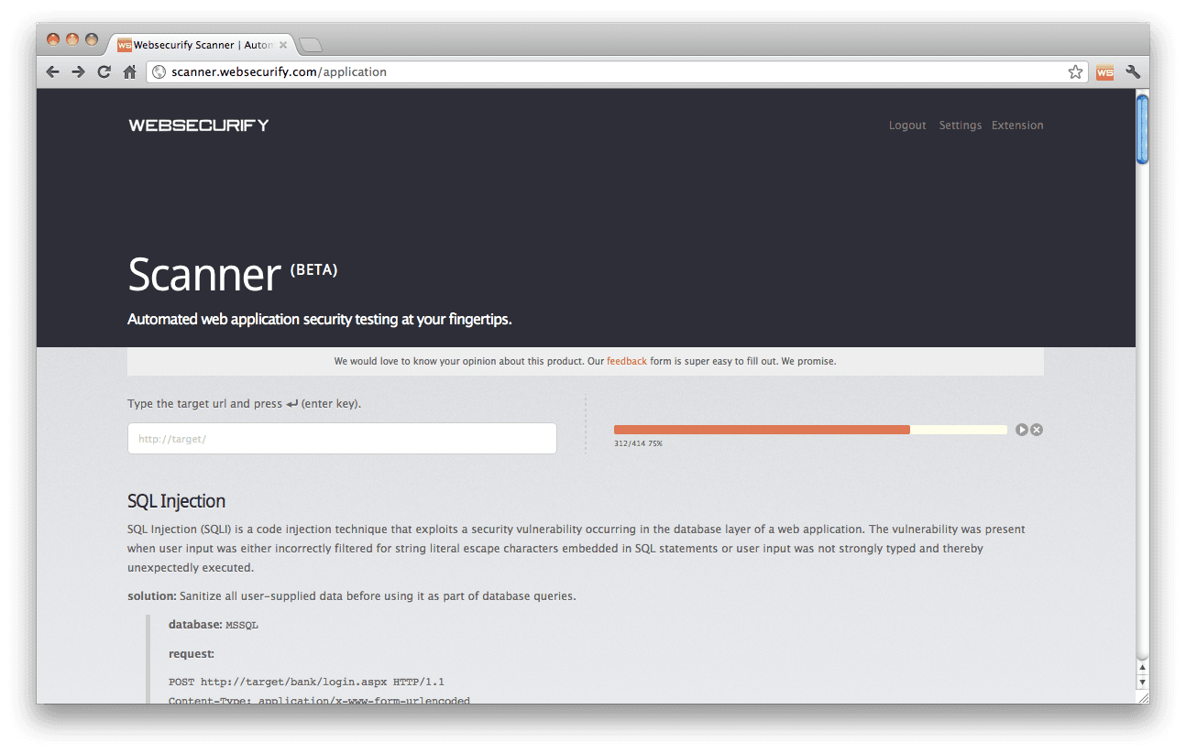Click the SQL Injection heading
This screenshot has height=754, width=1186.
[x=176, y=501]
